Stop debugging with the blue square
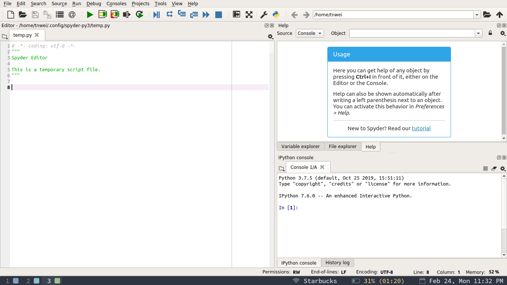 pos(219,15)
